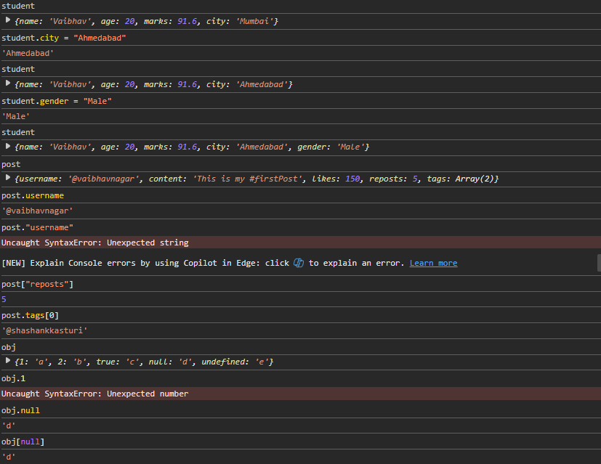Viewport: 601px width, 464px height.
Task: Click the obj.1 command line
Action: coord(13,378)
